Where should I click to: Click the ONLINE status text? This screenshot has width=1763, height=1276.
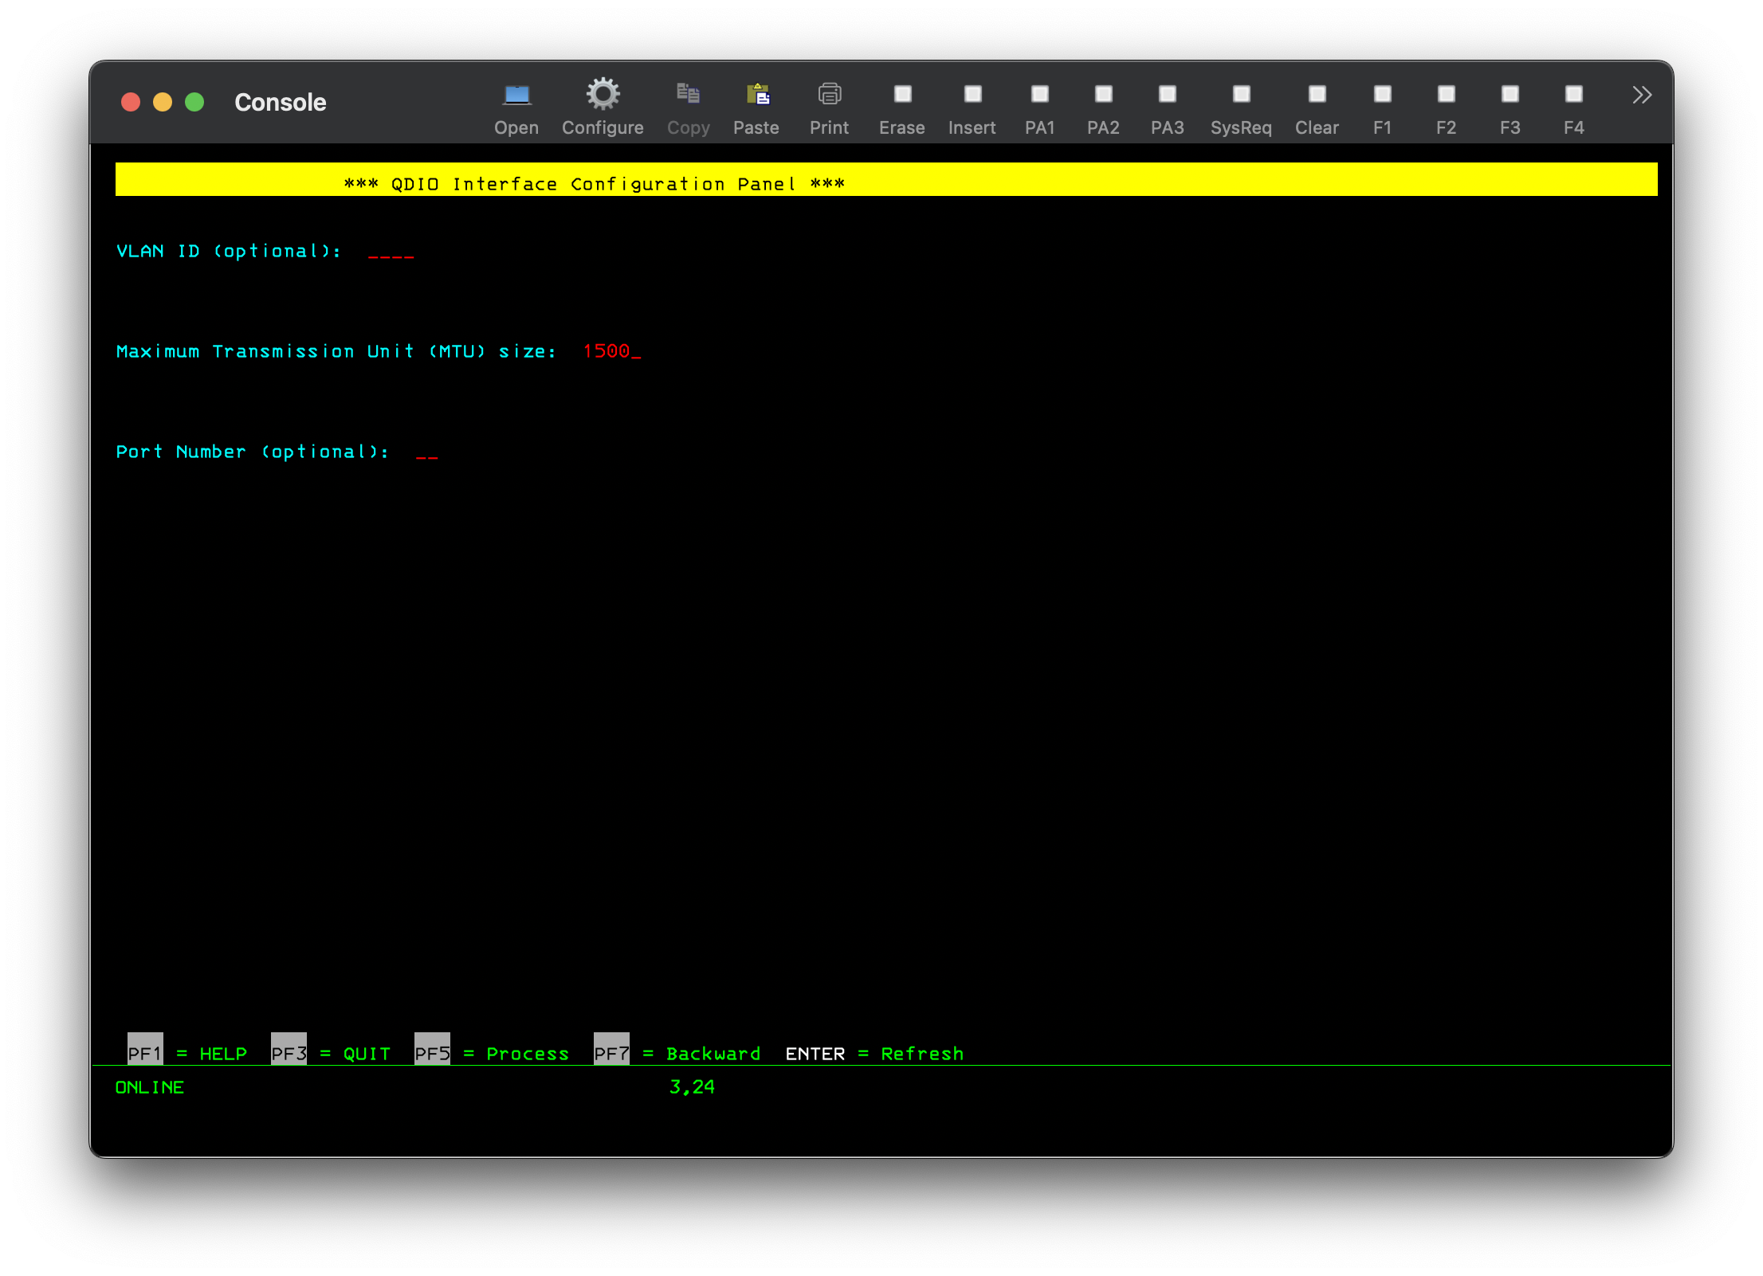point(150,1087)
